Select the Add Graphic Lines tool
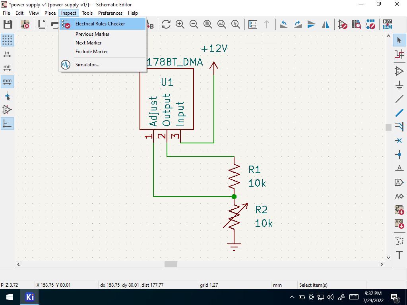Screen dimensions: 407x305 click(399, 241)
